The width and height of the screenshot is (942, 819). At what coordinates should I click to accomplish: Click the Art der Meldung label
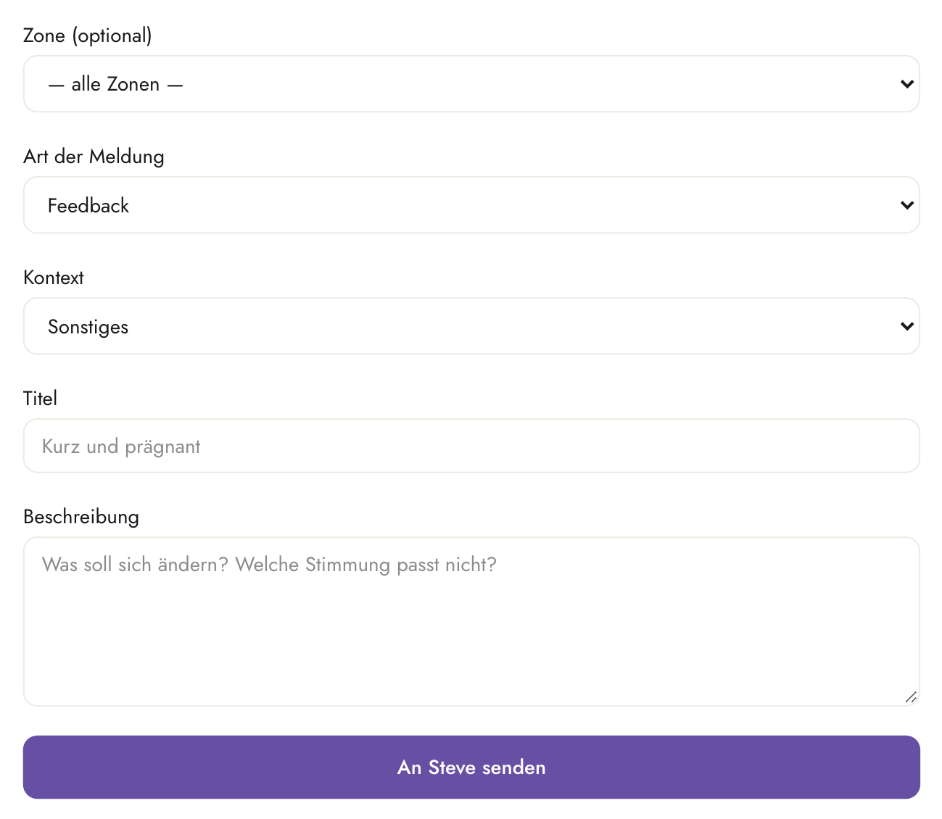[x=94, y=157]
